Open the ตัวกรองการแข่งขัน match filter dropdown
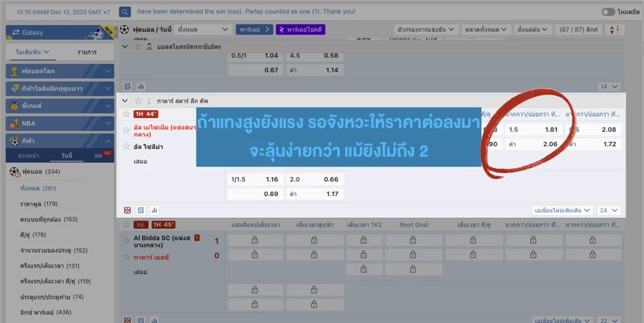This screenshot has width=644, height=323. (x=426, y=30)
